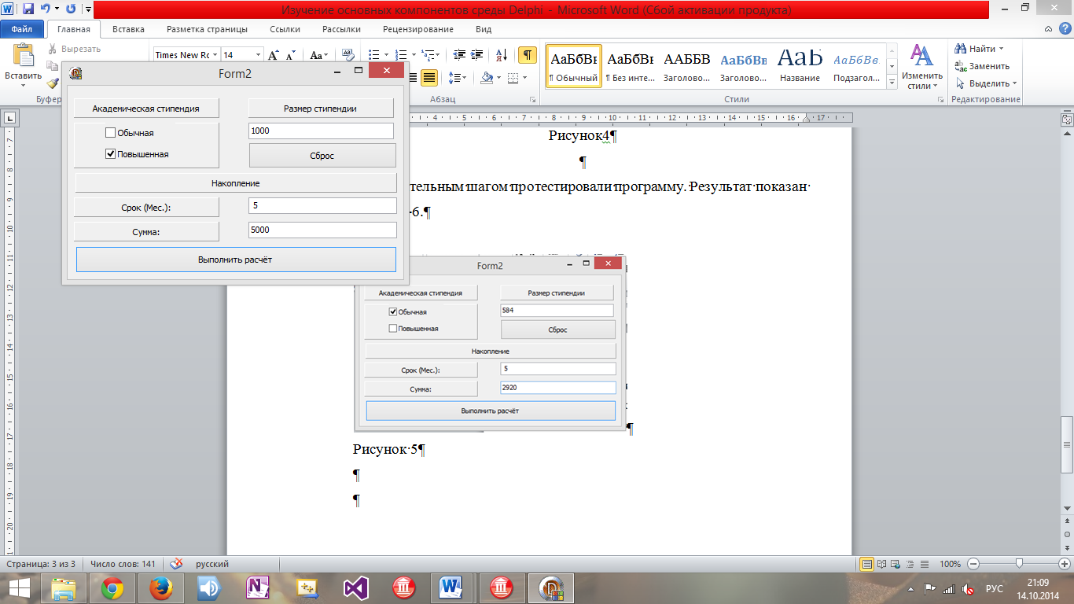Screen dimensions: 1074x604
Task: Open Google Chrome from the taskbar
Action: 112,588
